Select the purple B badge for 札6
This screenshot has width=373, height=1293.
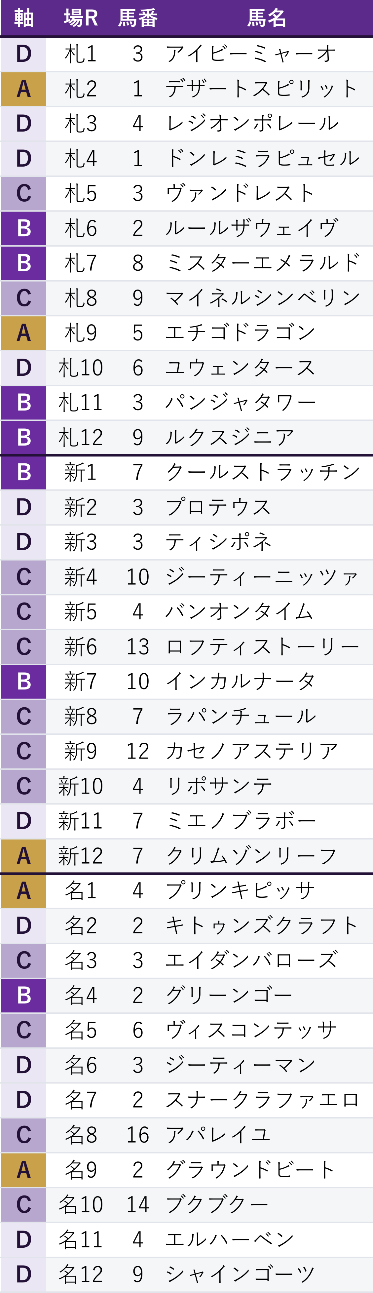click(x=23, y=228)
